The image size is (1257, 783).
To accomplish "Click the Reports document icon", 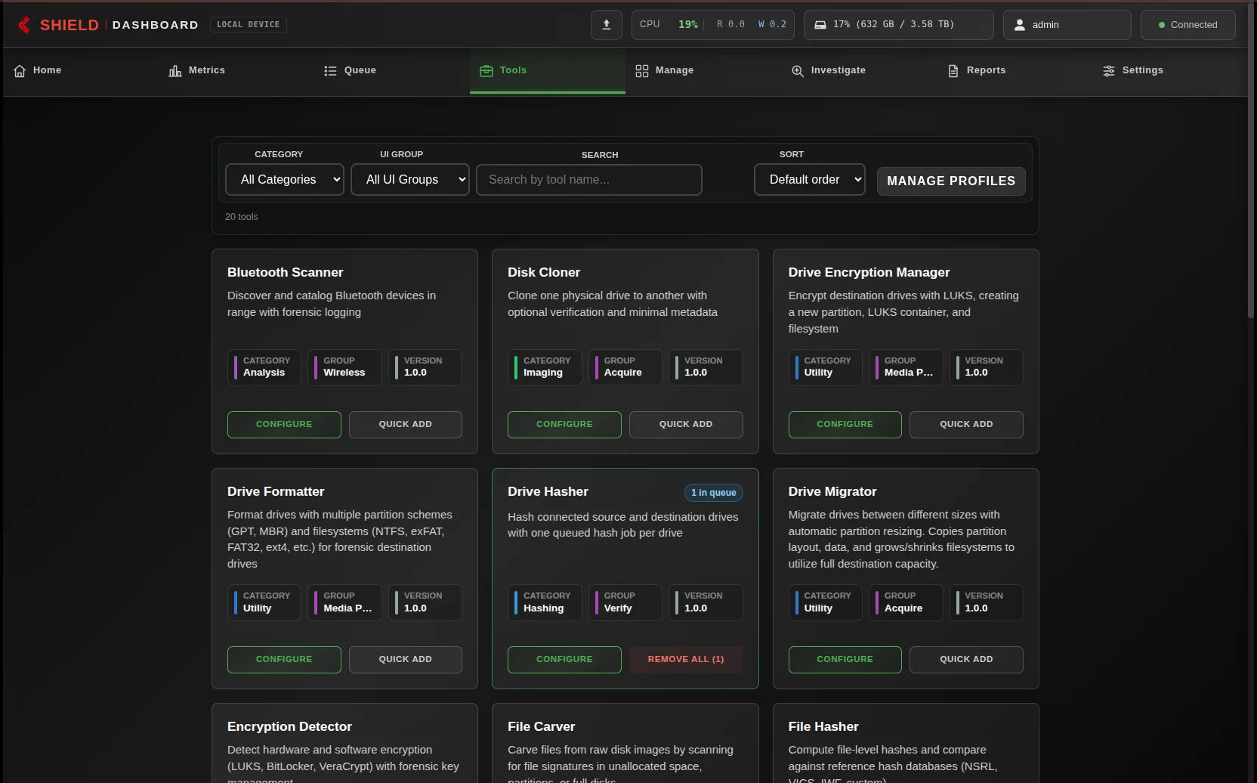I will click(x=953, y=70).
